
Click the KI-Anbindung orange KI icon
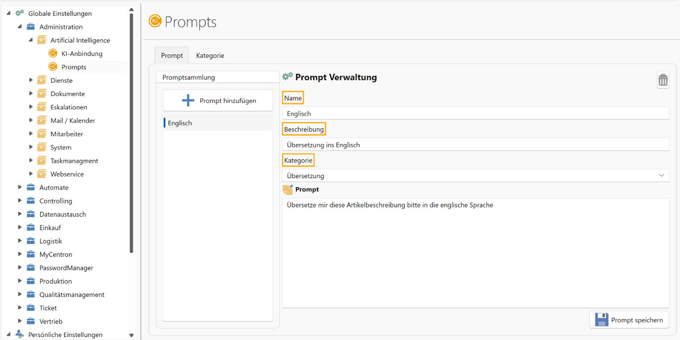pyautogui.click(x=53, y=53)
